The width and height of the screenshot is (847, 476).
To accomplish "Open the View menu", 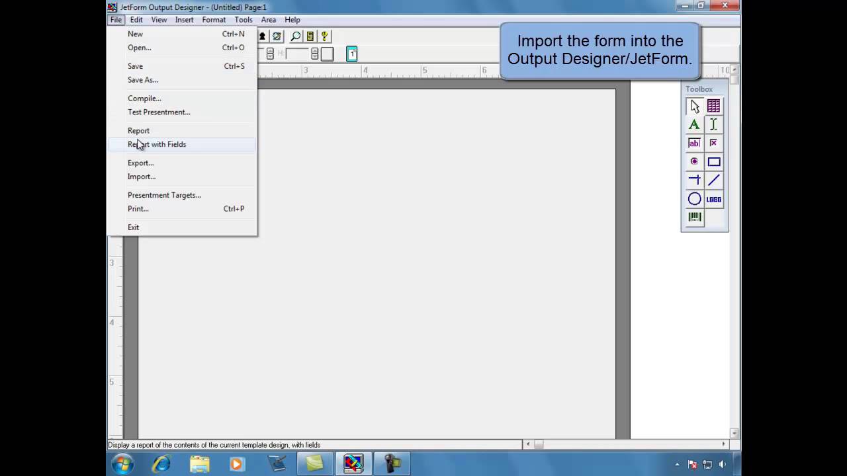I will [x=159, y=20].
